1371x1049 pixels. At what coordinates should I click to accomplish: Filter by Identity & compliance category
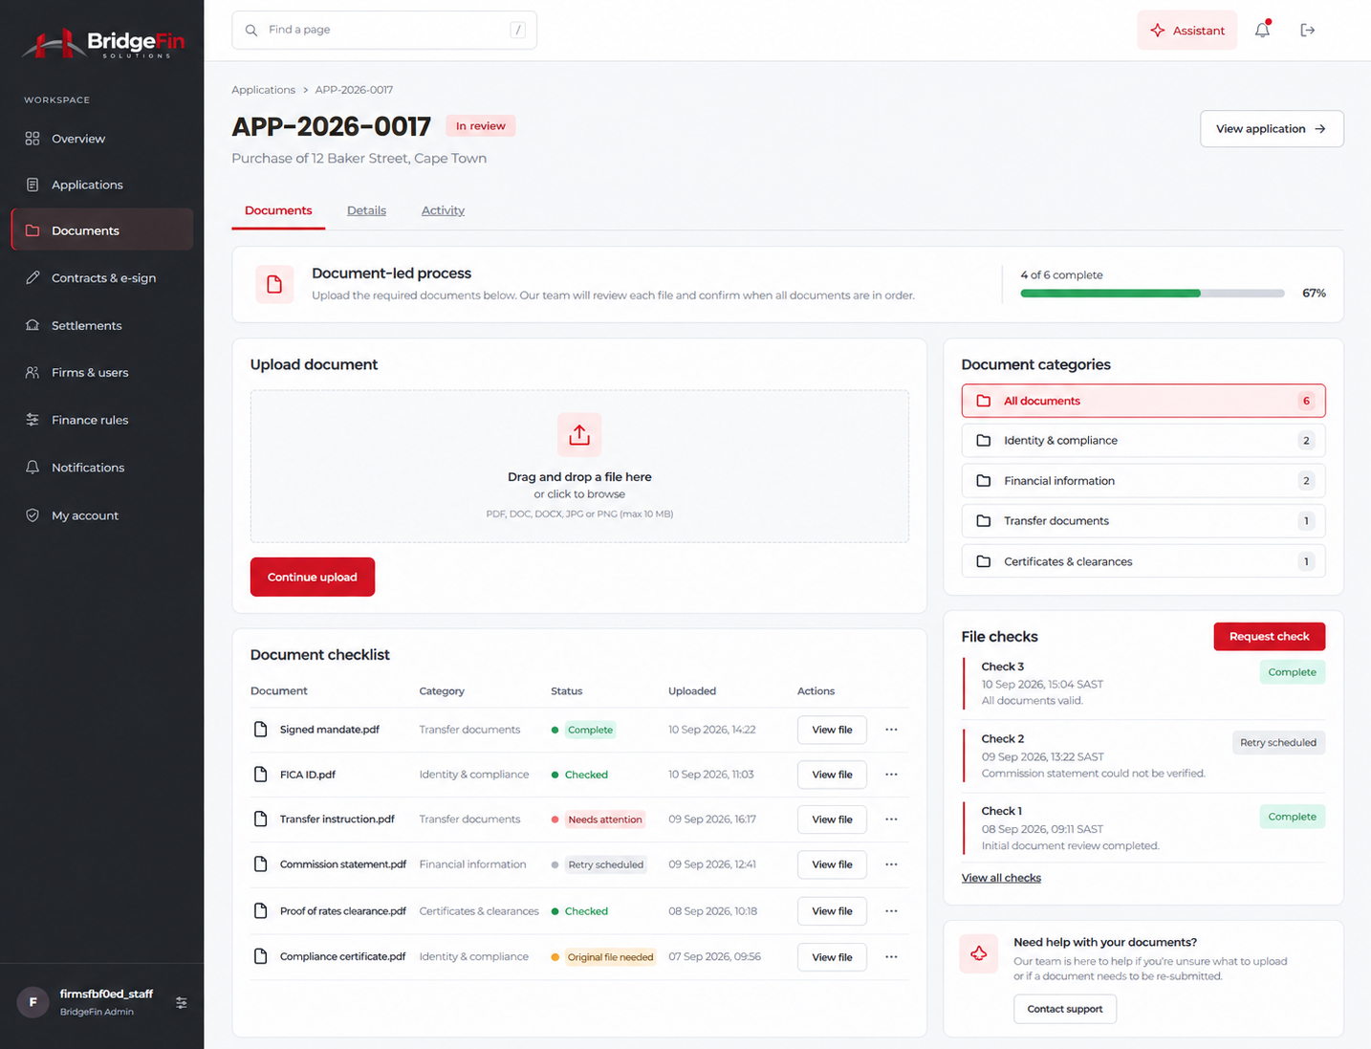[x=1143, y=441]
